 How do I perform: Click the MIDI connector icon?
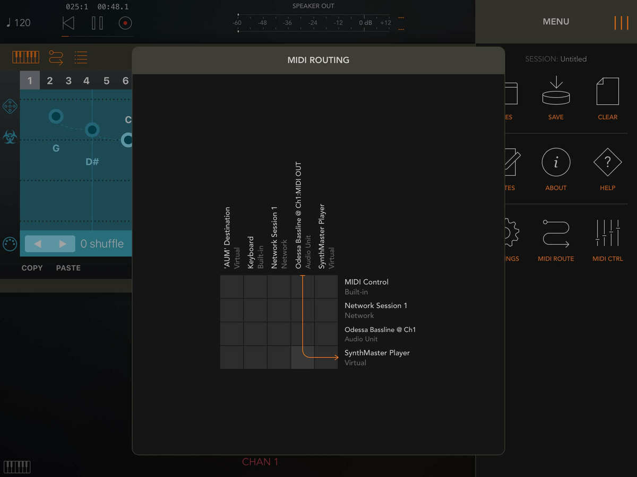coord(10,244)
